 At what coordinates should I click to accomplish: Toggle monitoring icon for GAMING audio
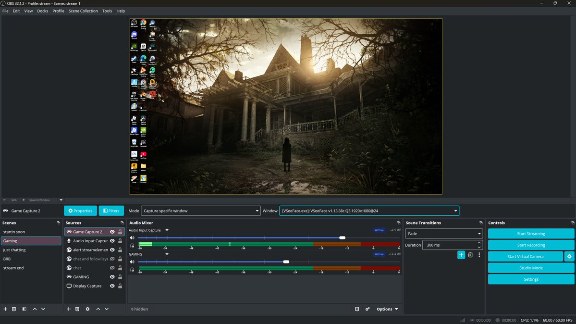(132, 270)
